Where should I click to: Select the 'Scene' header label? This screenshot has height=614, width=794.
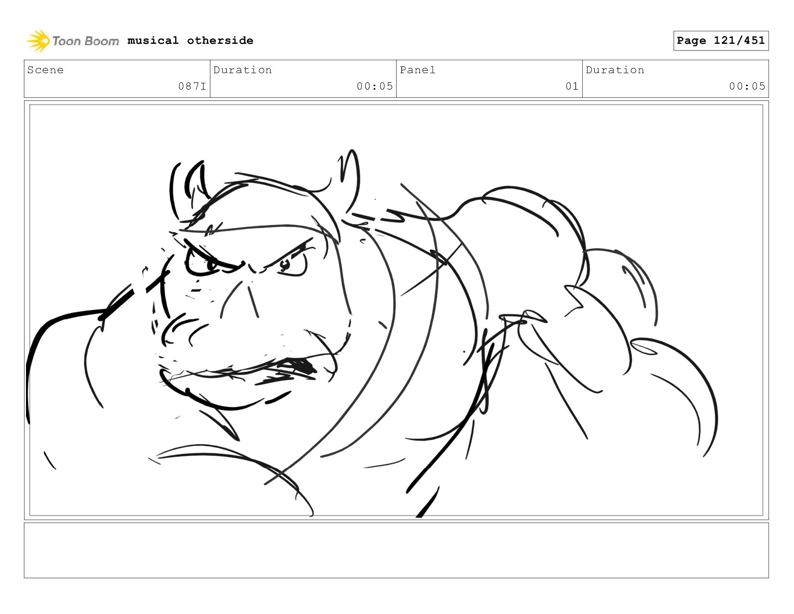(45, 70)
